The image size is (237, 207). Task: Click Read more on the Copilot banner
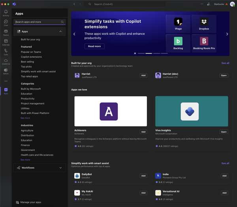point(94,46)
